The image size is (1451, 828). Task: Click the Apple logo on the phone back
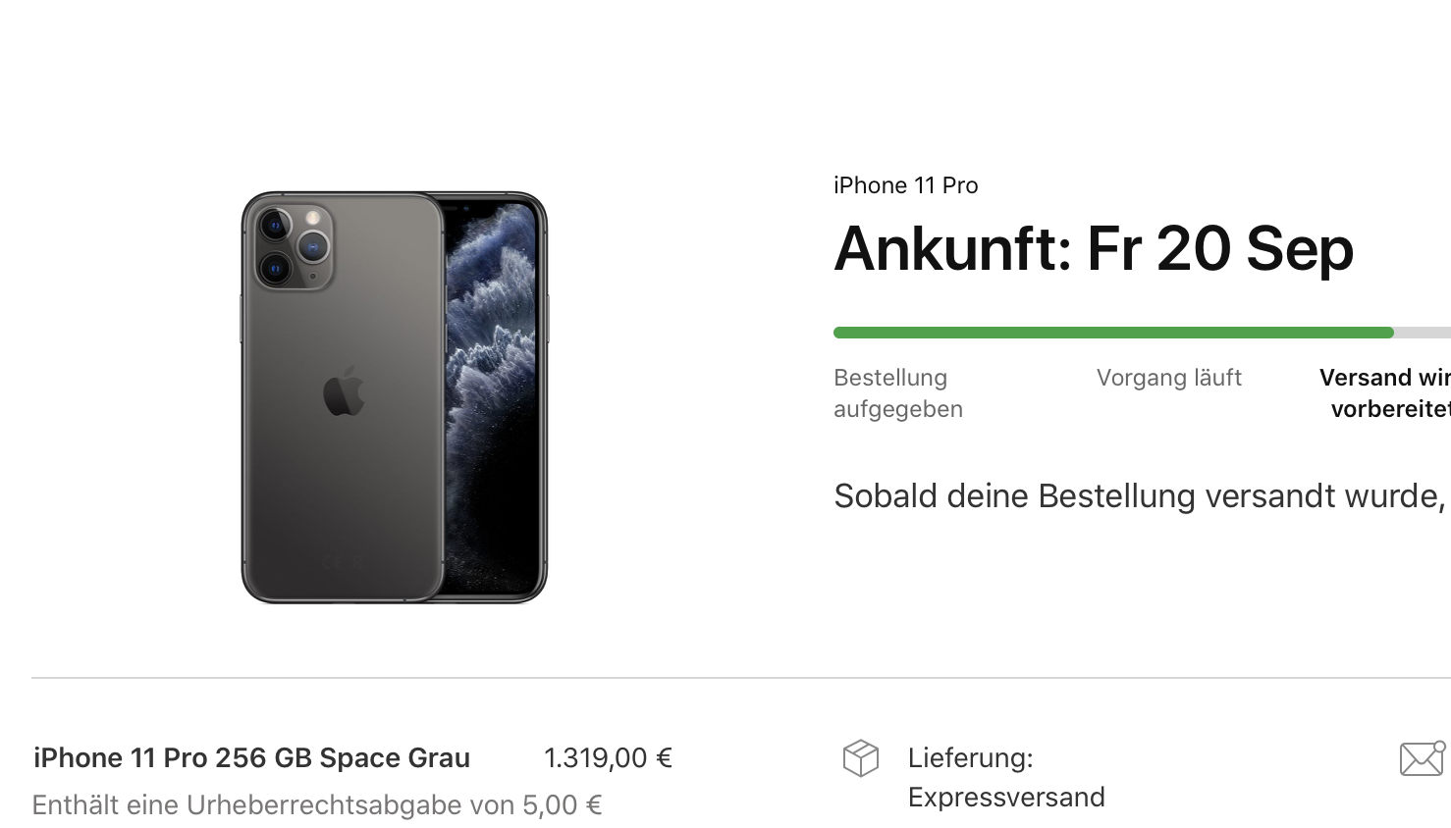pyautogui.click(x=344, y=391)
